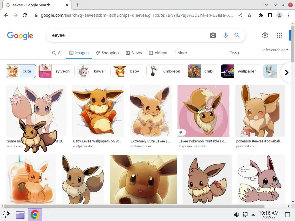The height and width of the screenshot is (221, 295).
Task: Open the SafeSearch on dropdown
Action: pos(275,50)
